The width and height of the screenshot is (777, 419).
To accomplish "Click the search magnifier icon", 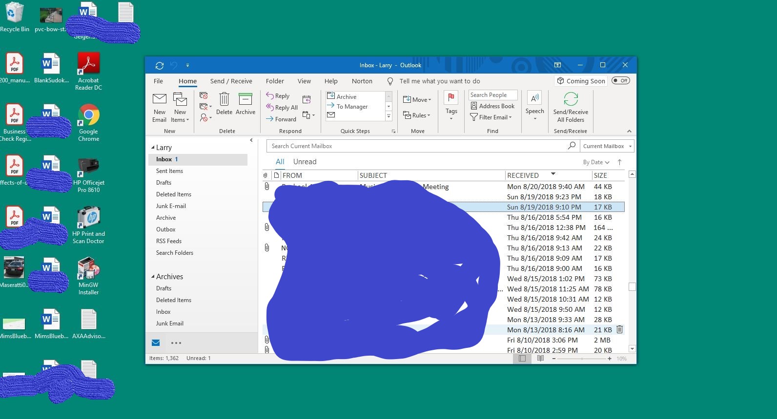I will click(572, 146).
